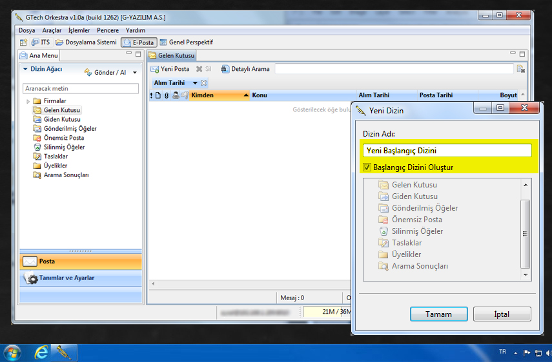The image size is (552, 362).
Task: Select Önemsiz Posta in Yeni Dizin list
Action: (410, 220)
